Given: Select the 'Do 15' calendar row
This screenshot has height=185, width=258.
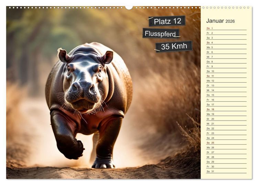Looking at the screenshot, I should click(x=226, y=95).
